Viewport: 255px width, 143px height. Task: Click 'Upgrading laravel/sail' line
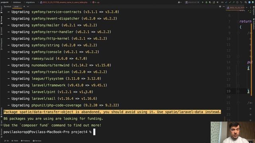pos(52,99)
